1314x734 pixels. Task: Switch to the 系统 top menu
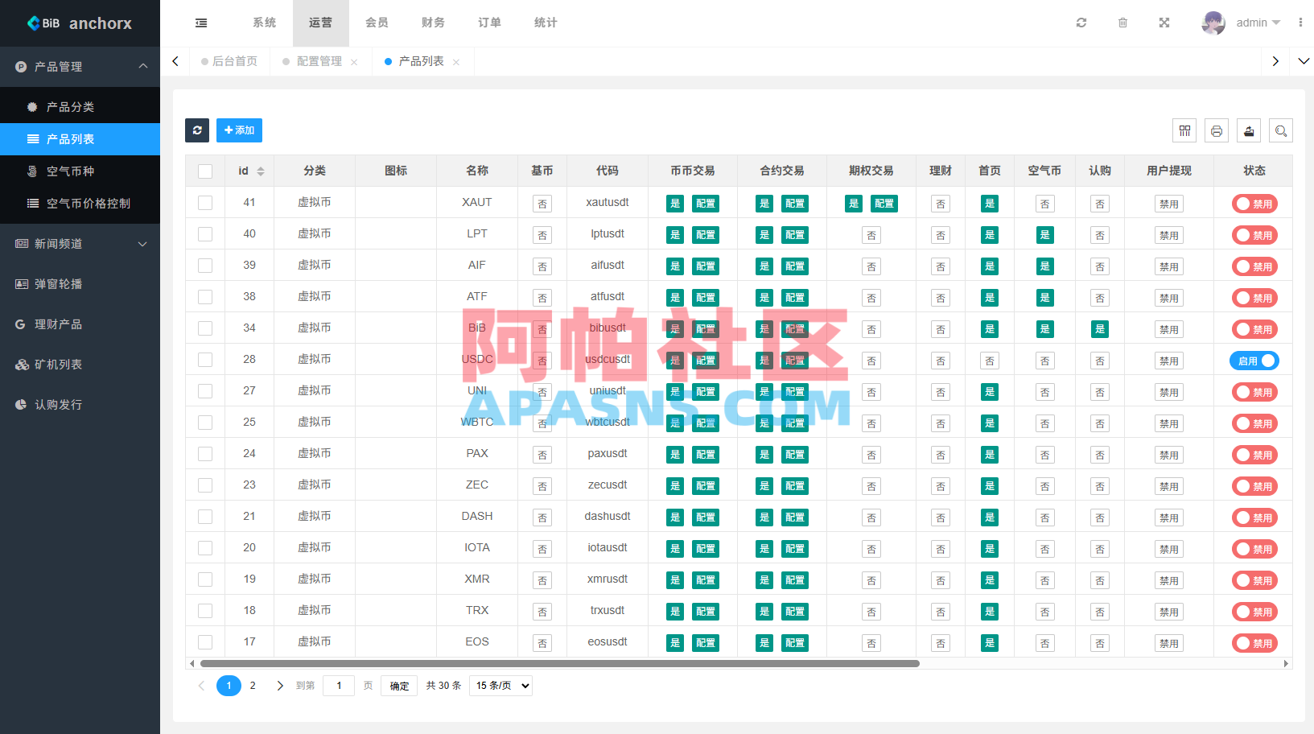264,23
